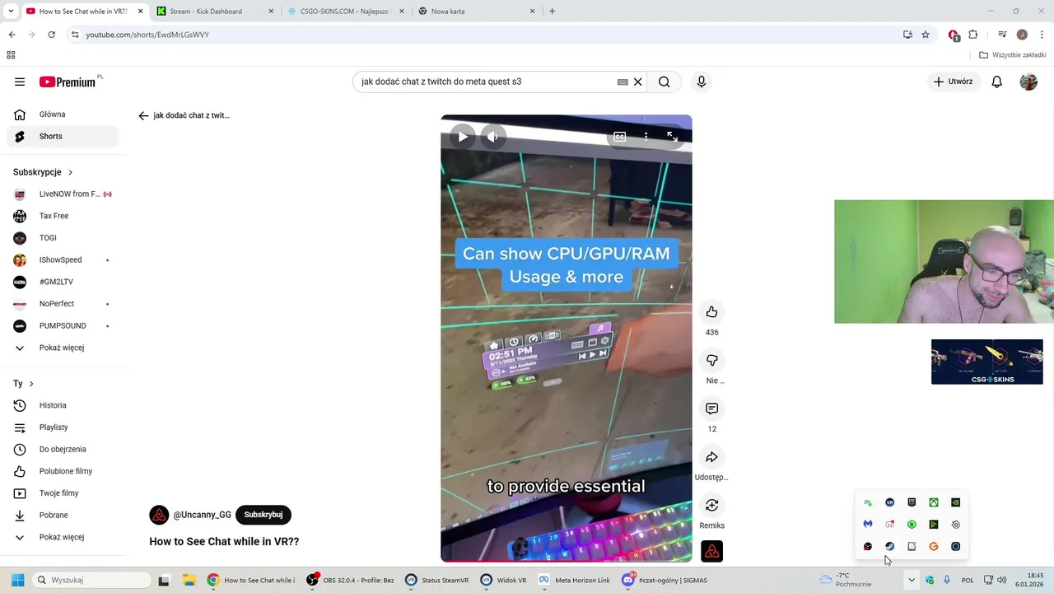Share the short via Udostępnij icon
1054x593 pixels.
tap(712, 457)
